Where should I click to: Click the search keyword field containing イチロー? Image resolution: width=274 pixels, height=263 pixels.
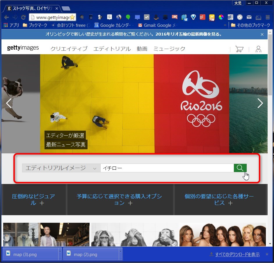click(x=167, y=168)
